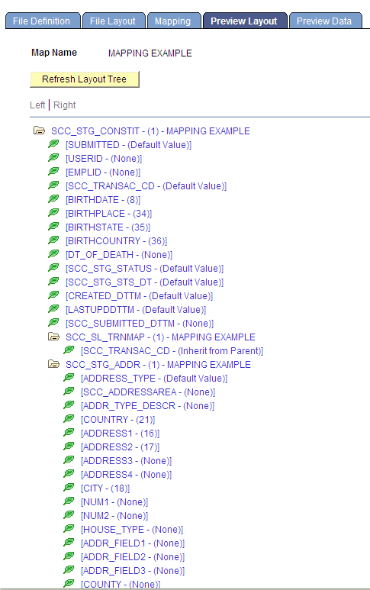Collapse the SCC_SL_TRNMAP folder icon
Viewport: 370px width, 590px height.
[x=53, y=337]
